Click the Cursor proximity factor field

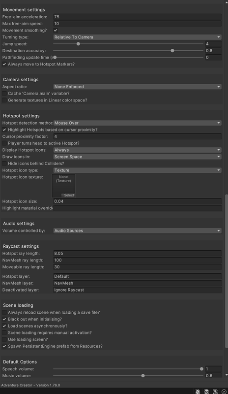(137, 136)
